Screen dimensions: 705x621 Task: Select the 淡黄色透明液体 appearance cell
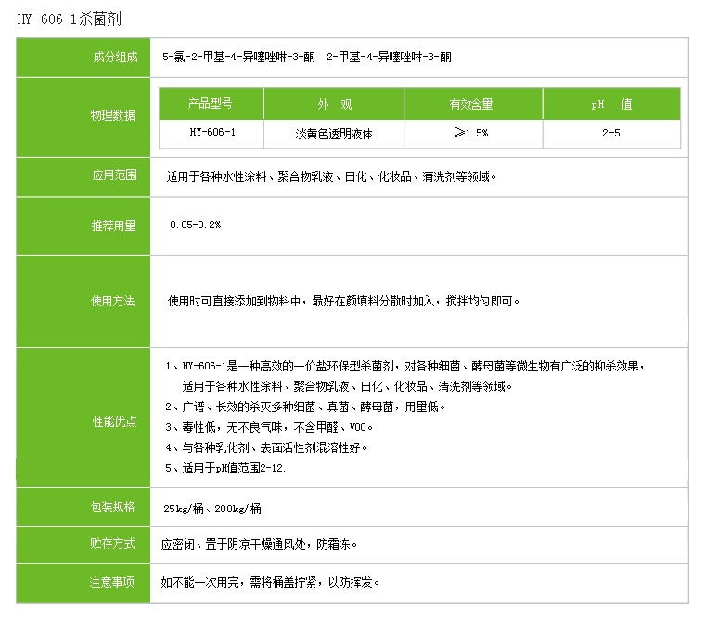point(334,133)
